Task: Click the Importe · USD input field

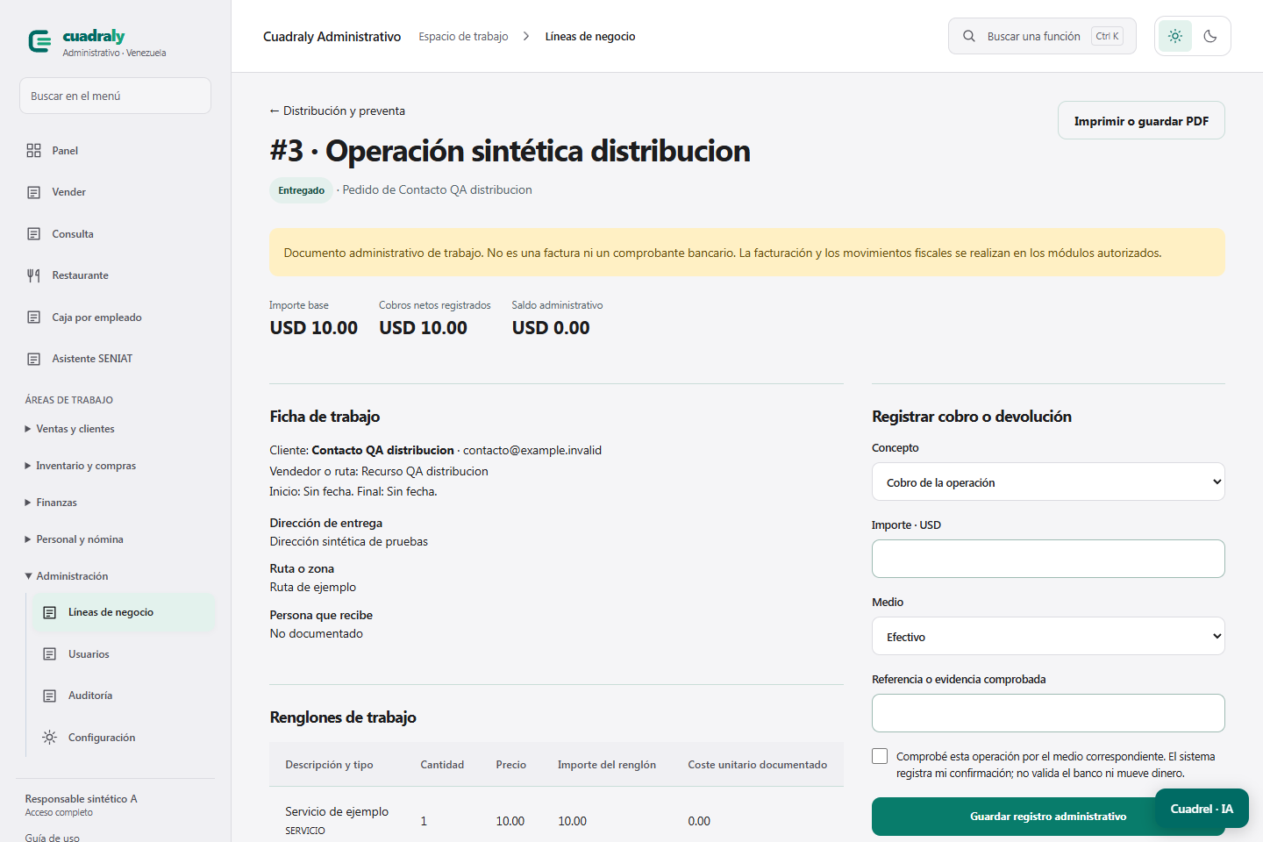Action: pyautogui.click(x=1048, y=559)
